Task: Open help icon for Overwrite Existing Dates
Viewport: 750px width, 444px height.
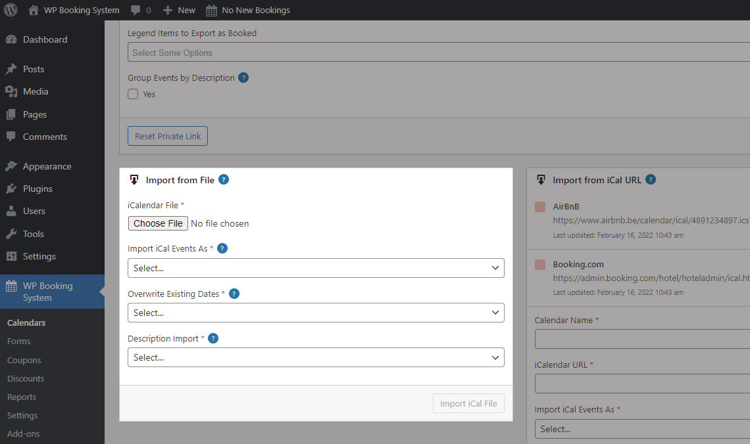Action: [x=234, y=294]
